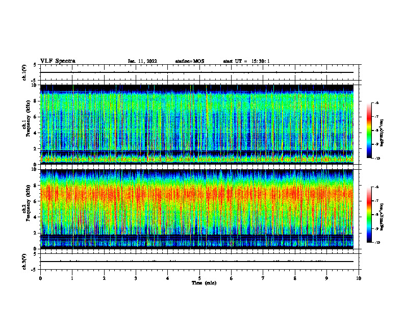This screenshot has height=312, width=404.
Task: Click the ch.2 spectrogram "8" kHz tick label
Action: tap(35, 186)
